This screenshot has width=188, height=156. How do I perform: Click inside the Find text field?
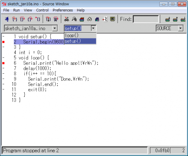click(146, 19)
